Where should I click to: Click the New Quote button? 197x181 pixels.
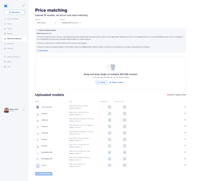coord(14,12)
